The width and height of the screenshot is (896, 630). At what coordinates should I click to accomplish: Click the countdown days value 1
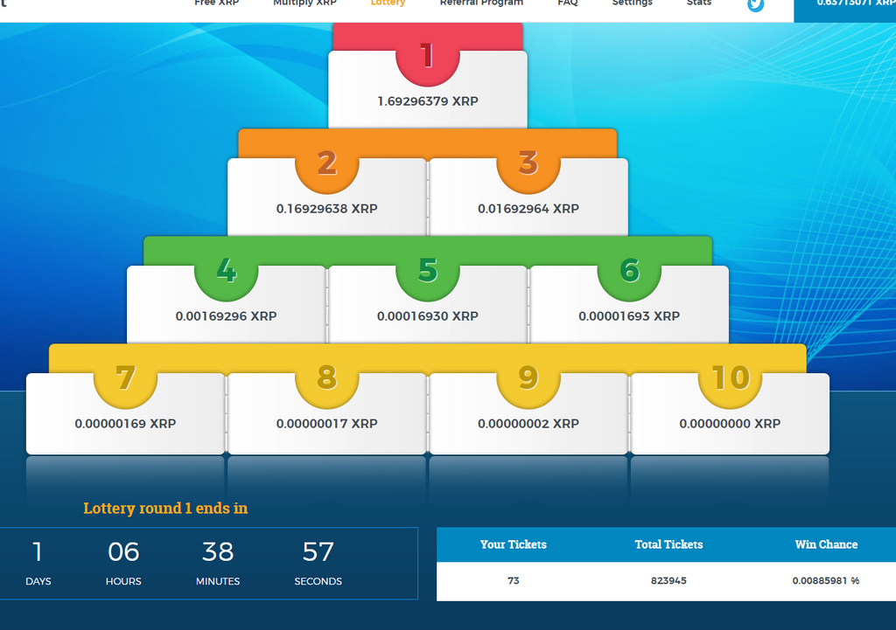(38, 552)
